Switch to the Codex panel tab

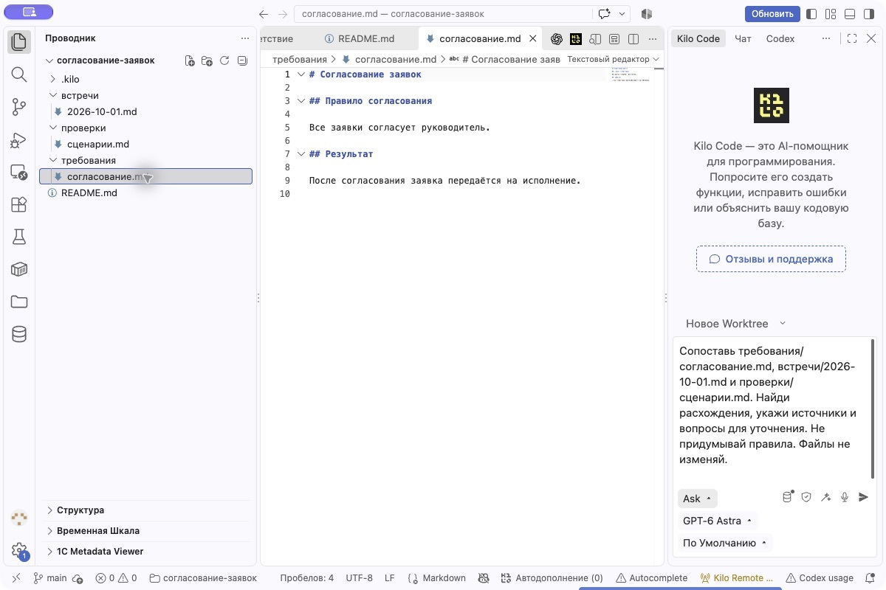pyautogui.click(x=780, y=39)
